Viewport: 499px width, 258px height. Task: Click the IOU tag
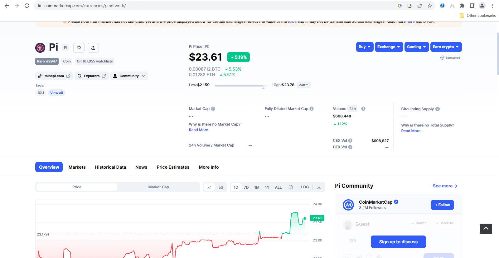point(41,93)
